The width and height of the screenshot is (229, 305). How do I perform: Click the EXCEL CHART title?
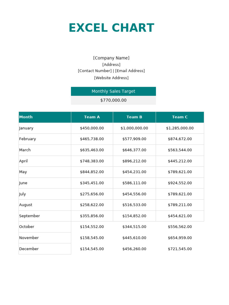[x=111, y=28]
